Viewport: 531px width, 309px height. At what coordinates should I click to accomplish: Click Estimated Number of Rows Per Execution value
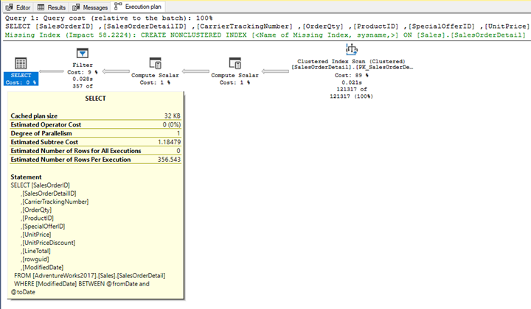coord(169,160)
